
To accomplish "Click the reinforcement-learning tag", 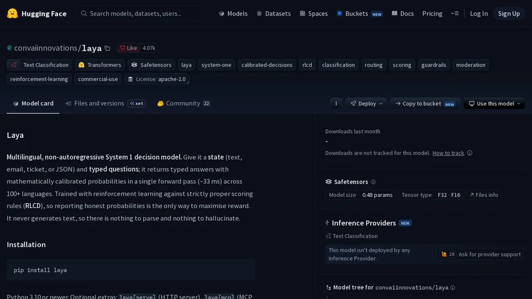I will 39,79.
